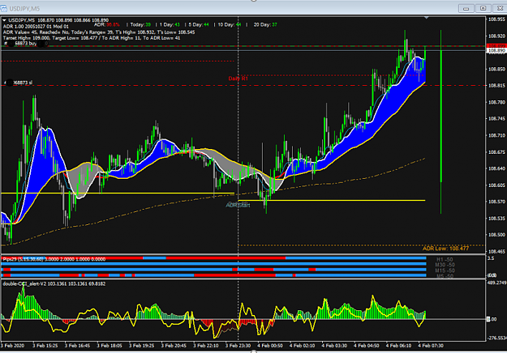Screen dimensions: 507x353
Task: Click the 'ADR Value= 45, Reached= No' line
Action: coord(99,32)
